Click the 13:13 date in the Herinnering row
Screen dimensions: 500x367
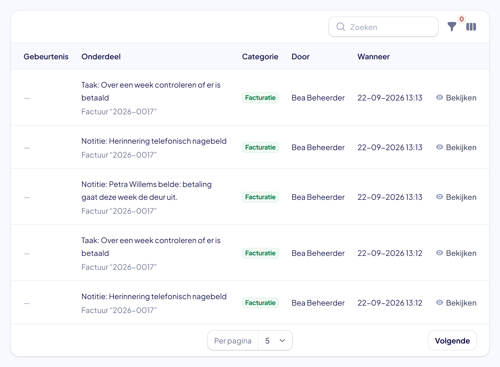(390, 147)
